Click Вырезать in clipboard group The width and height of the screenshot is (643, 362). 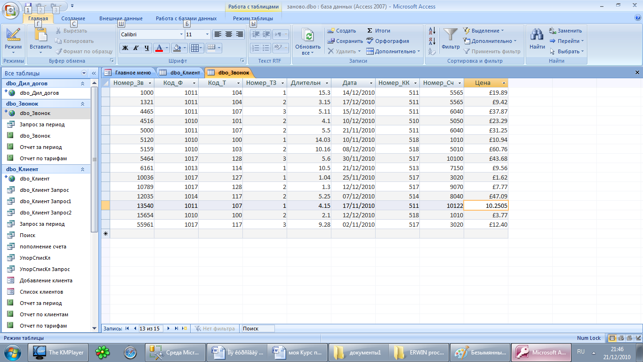72,31
